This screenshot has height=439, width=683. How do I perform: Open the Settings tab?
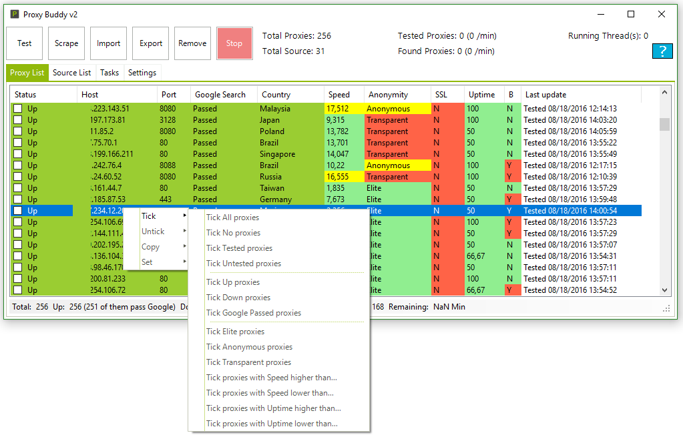(x=142, y=73)
